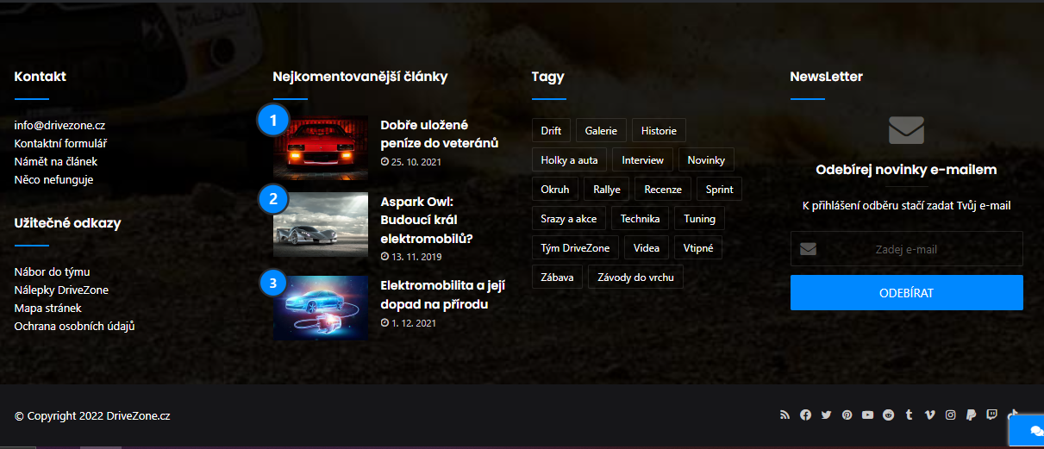Open Námět na článek link

[56, 161]
